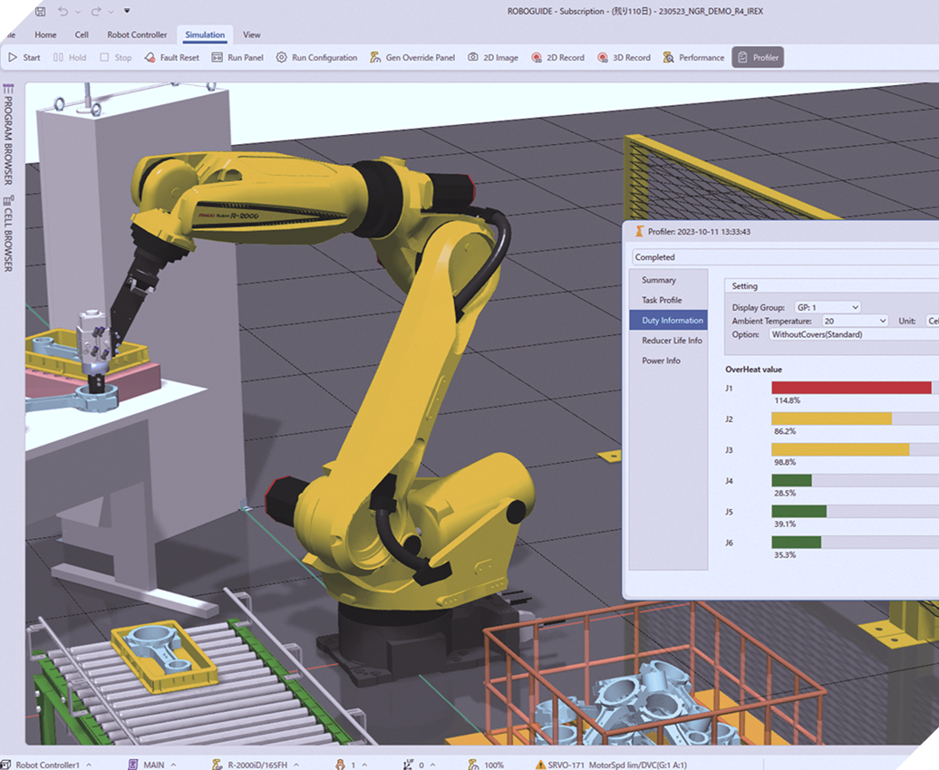
Task: Start a 2D Record
Action: (x=557, y=57)
